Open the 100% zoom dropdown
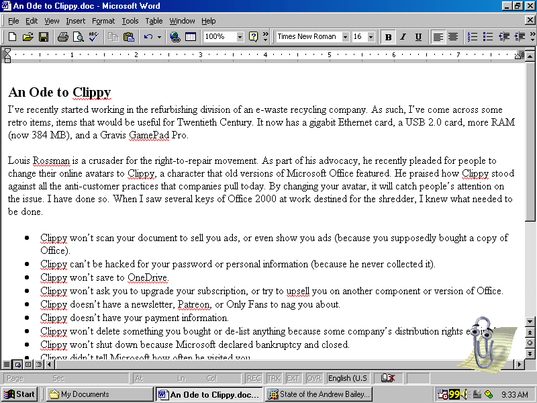537x403 pixels. point(240,37)
